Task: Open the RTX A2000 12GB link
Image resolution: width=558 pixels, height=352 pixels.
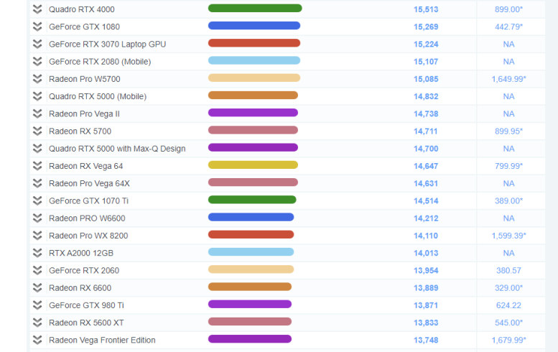Action: tap(81, 253)
